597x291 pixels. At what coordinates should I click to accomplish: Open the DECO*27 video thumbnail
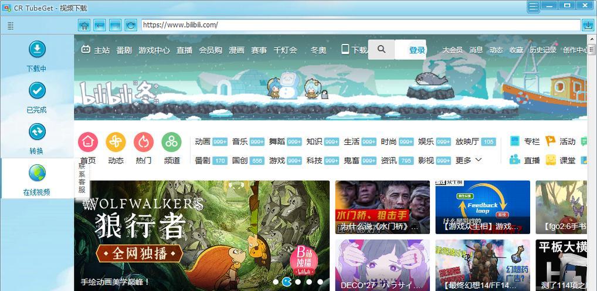382,265
